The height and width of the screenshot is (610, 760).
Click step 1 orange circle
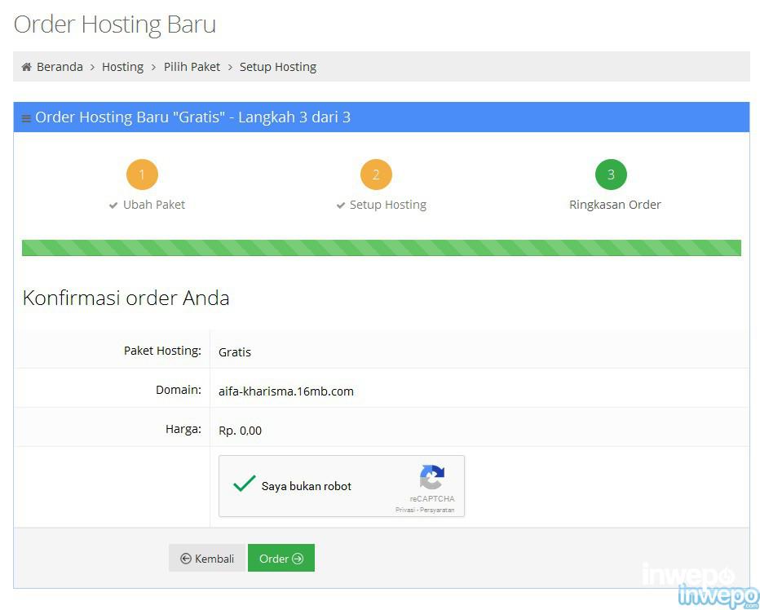pyautogui.click(x=142, y=175)
